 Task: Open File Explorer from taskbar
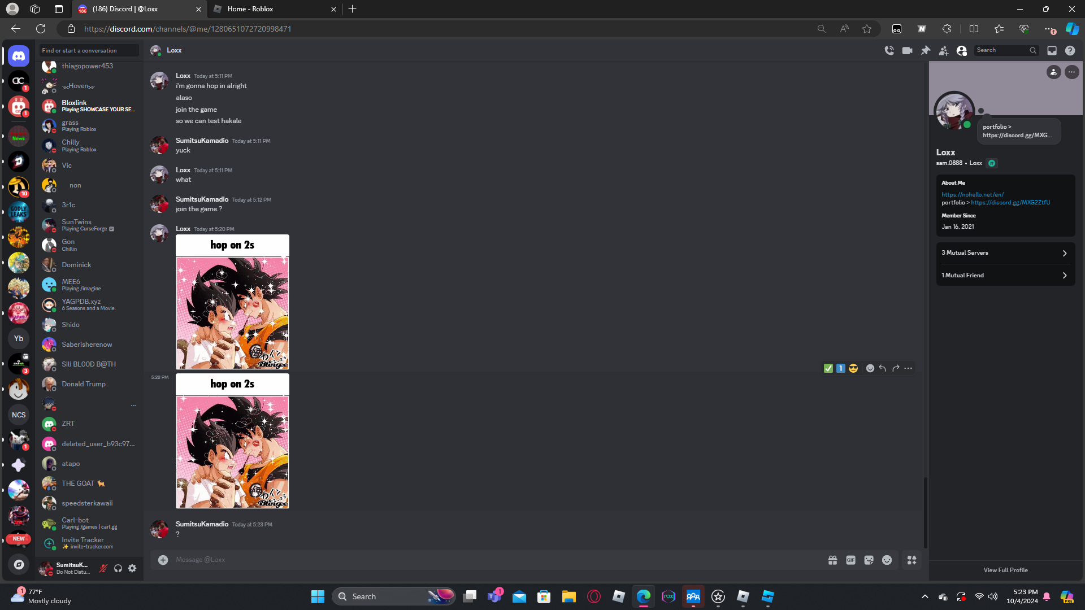(568, 596)
